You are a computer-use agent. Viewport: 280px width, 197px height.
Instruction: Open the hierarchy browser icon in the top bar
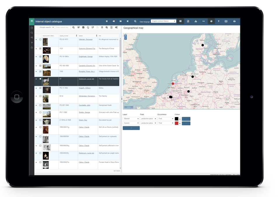click(x=196, y=21)
